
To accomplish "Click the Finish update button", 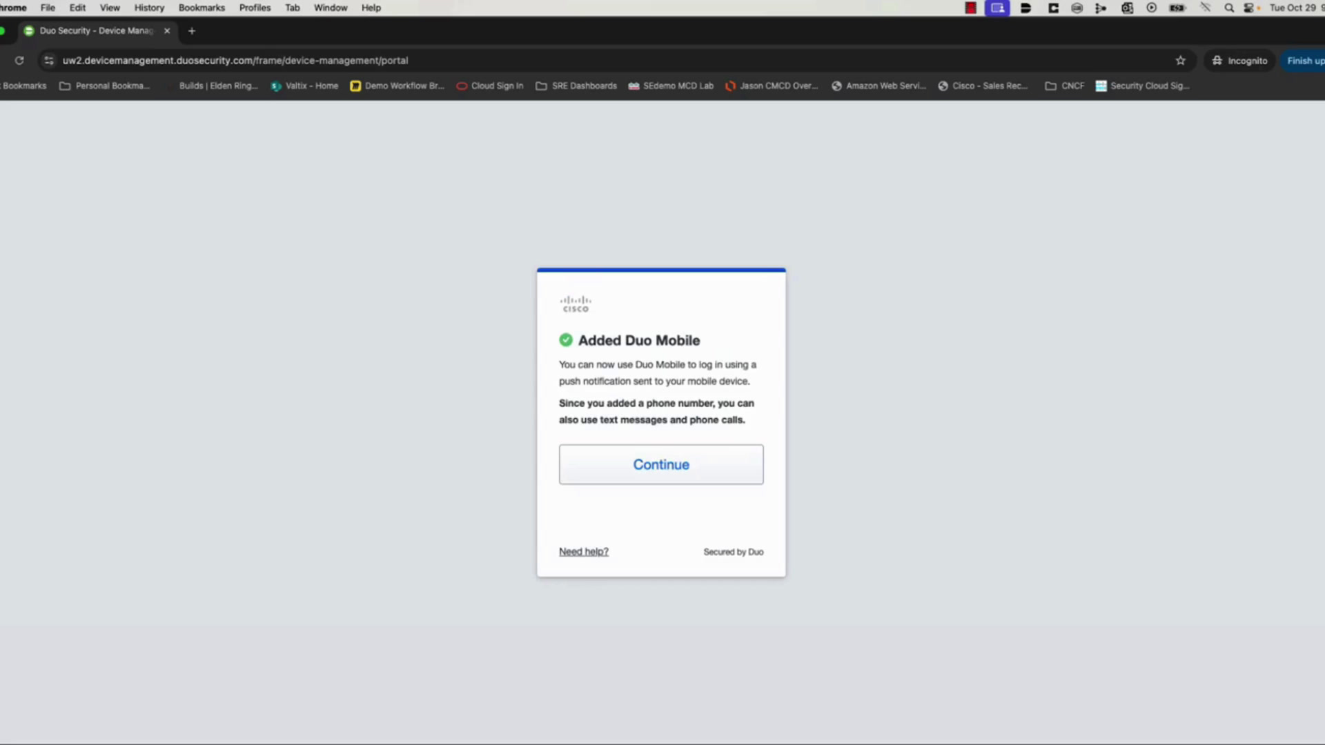I will pyautogui.click(x=1304, y=61).
